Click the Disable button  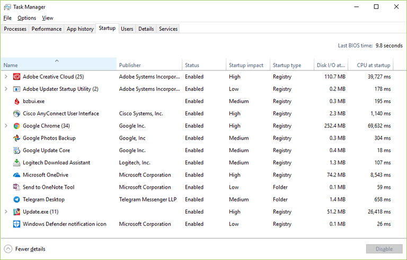pyautogui.click(x=384, y=249)
